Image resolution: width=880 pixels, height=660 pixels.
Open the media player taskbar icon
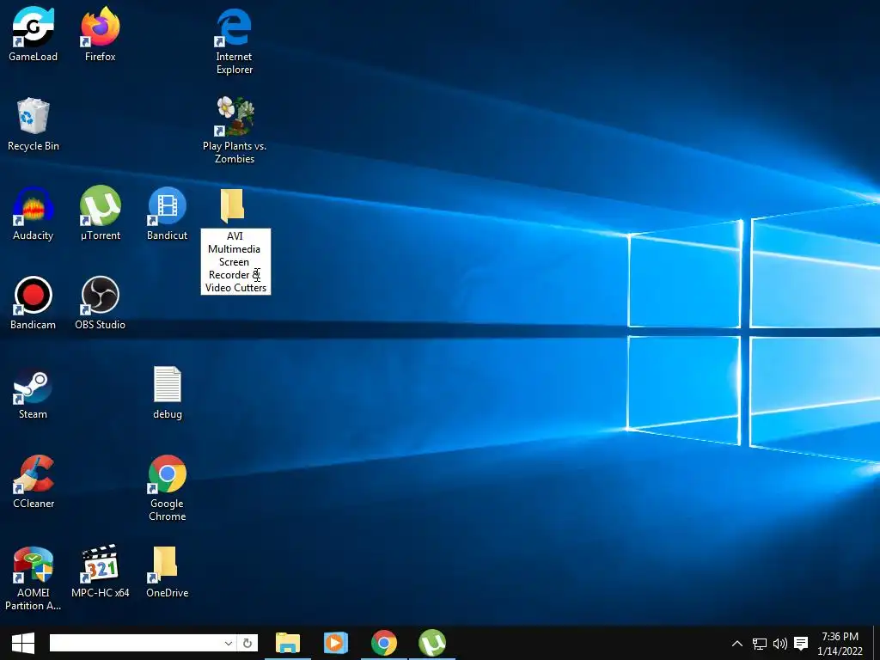336,643
